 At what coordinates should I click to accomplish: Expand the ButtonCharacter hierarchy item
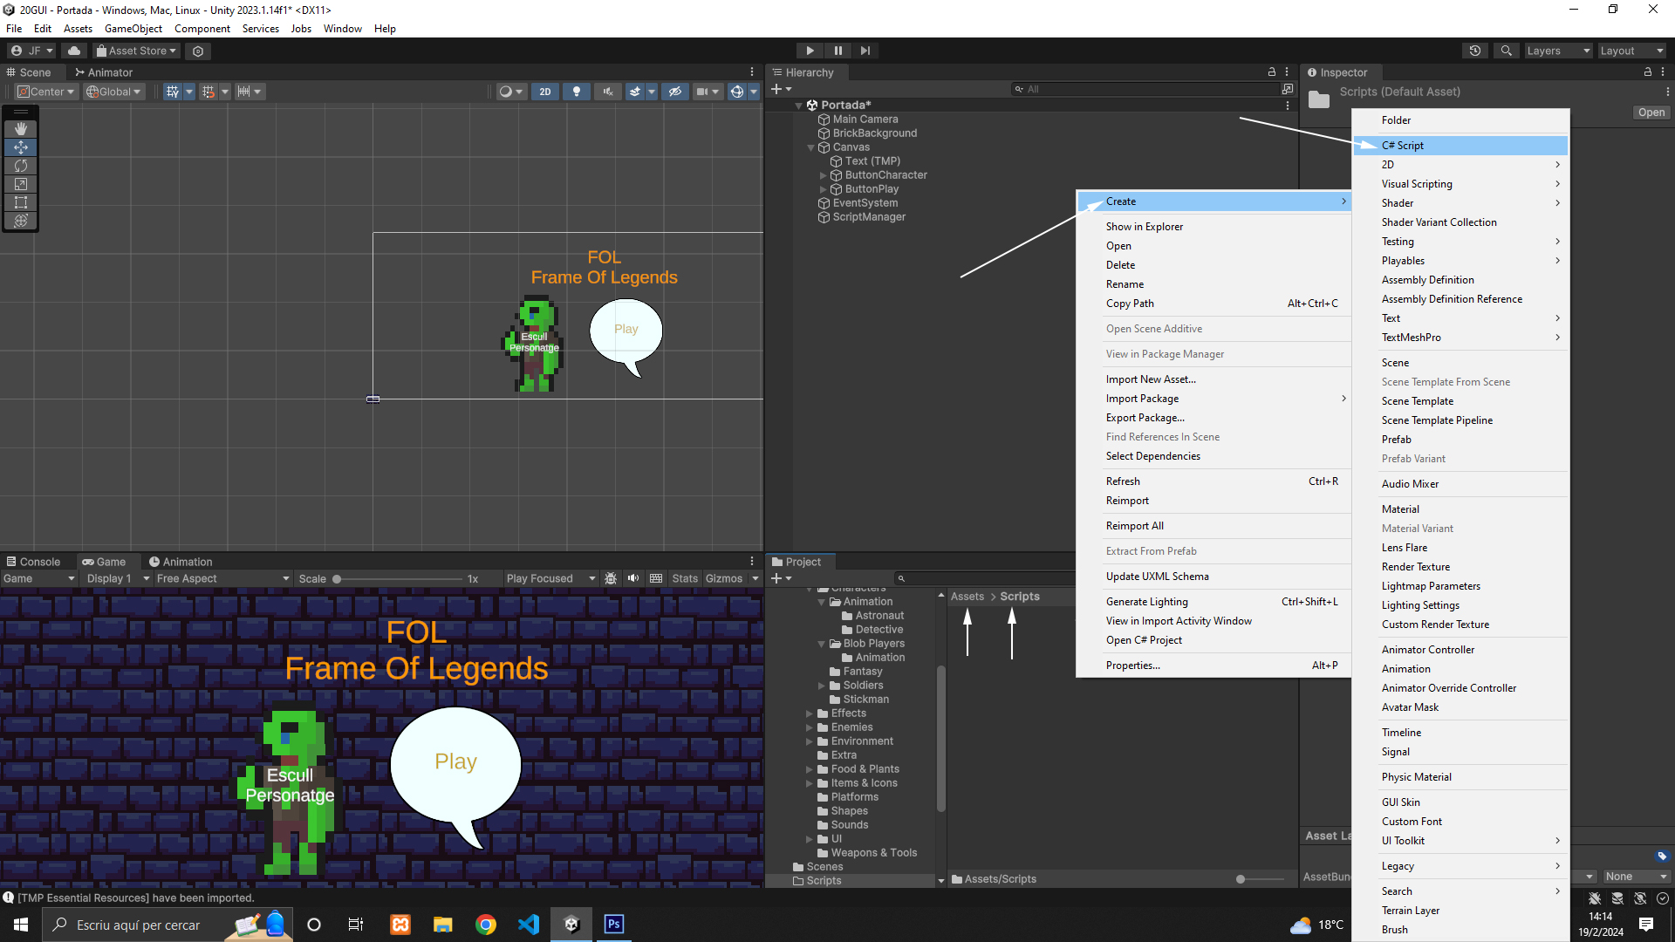823,175
